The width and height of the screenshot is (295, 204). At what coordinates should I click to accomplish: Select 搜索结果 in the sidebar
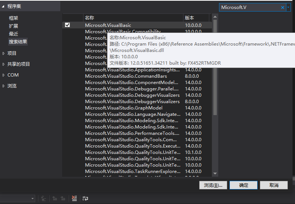pos(18,42)
